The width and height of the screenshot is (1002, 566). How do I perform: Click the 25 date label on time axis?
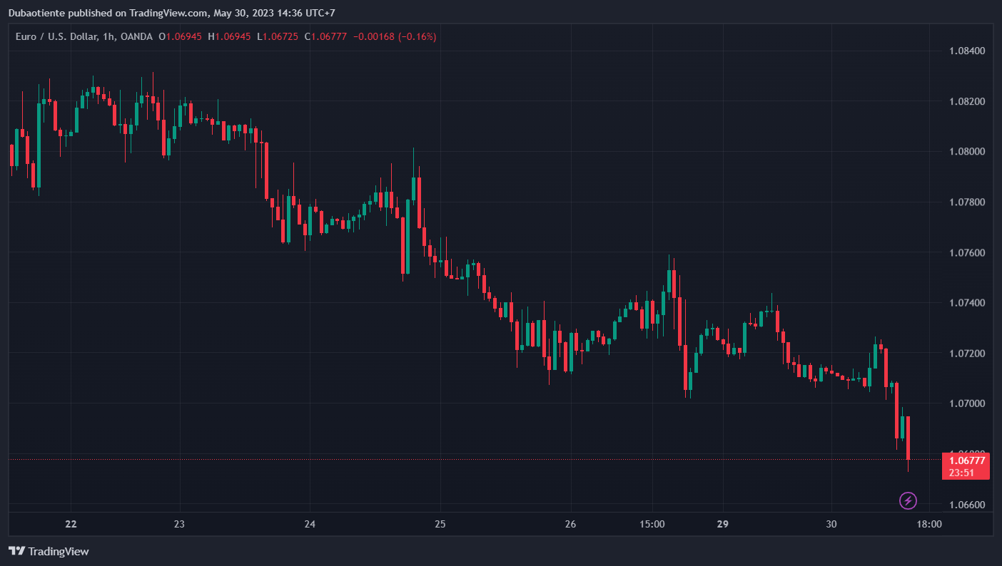(440, 524)
